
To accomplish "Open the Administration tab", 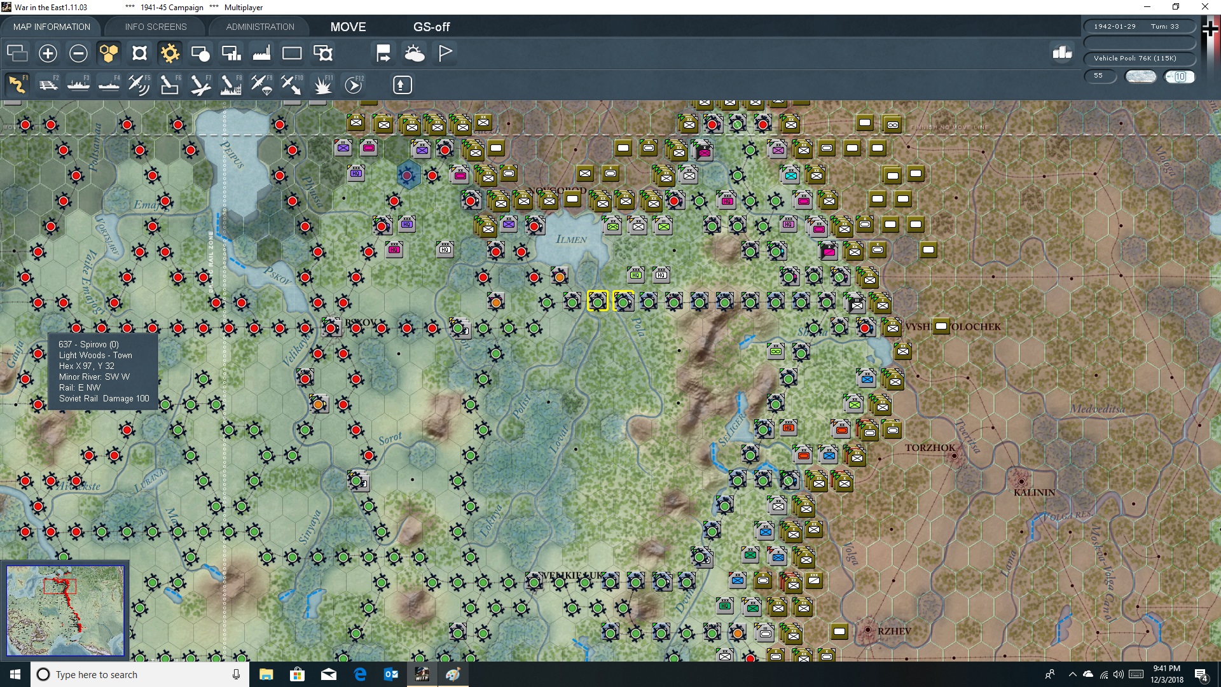I will 260,27.
